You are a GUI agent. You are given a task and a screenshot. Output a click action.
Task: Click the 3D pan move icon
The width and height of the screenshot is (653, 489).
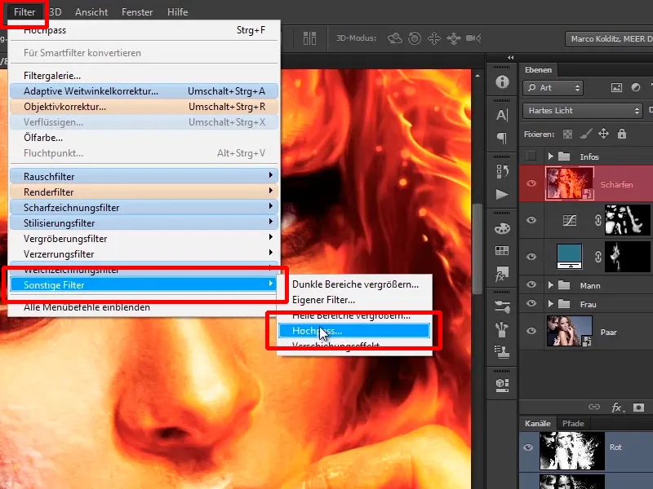pos(434,38)
